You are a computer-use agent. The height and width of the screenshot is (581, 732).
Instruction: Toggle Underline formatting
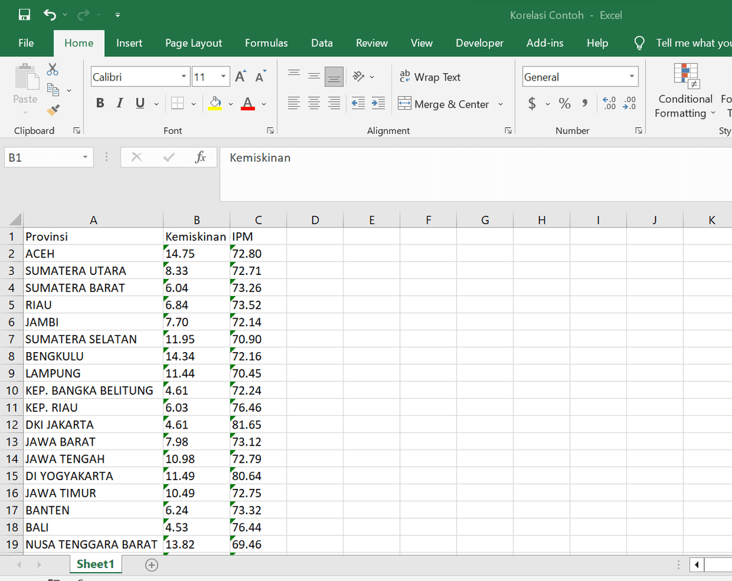click(140, 103)
